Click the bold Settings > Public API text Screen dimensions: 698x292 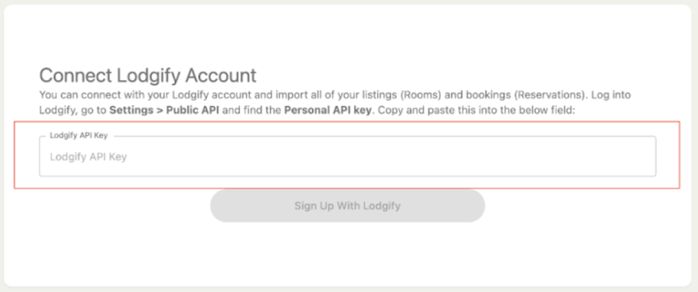164,110
